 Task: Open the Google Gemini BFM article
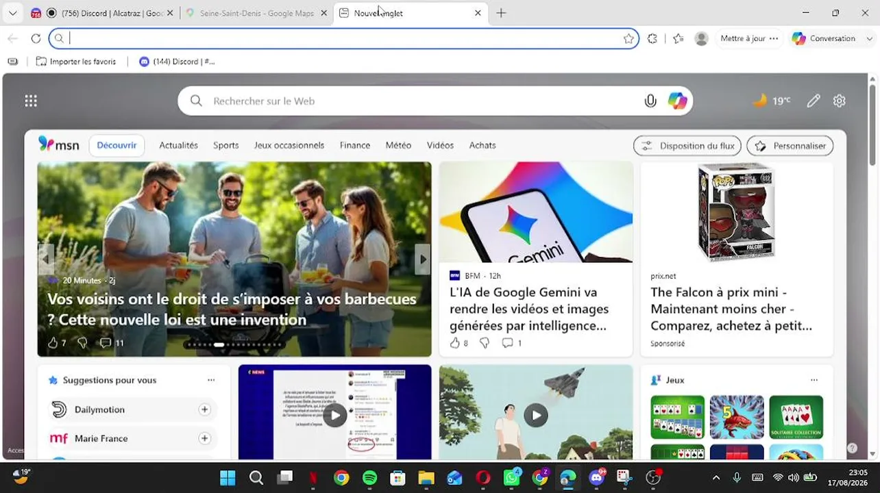click(529, 309)
